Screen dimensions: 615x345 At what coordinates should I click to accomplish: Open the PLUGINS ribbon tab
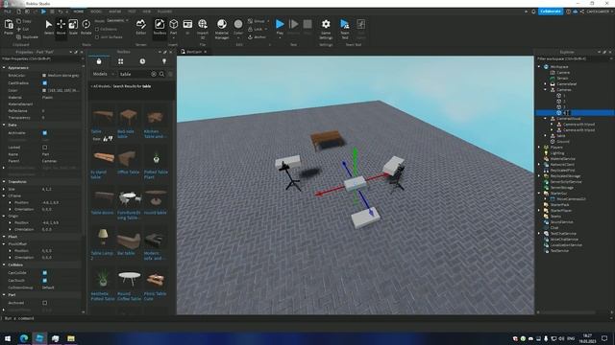pos(164,11)
